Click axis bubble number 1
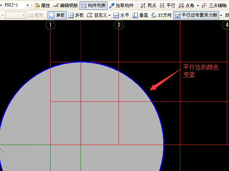The height and width of the screenshot is (171, 229). 51,25
